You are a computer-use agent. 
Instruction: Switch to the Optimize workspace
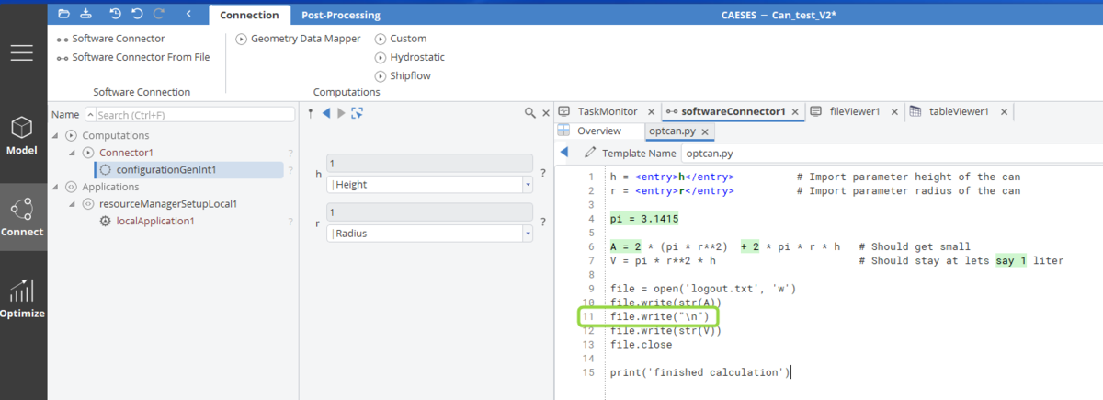click(23, 299)
